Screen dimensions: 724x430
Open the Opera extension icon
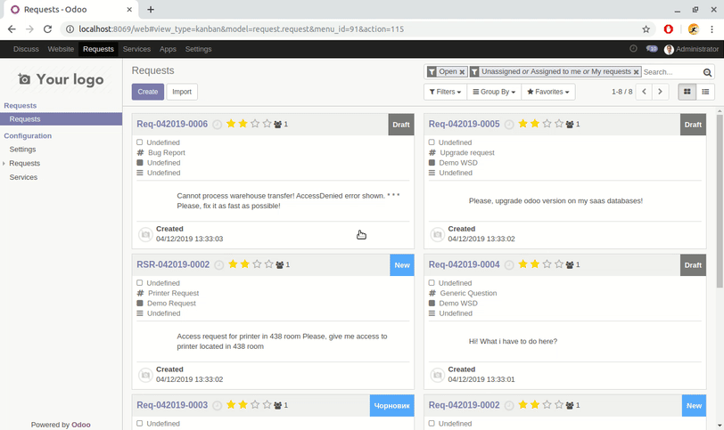coord(668,29)
